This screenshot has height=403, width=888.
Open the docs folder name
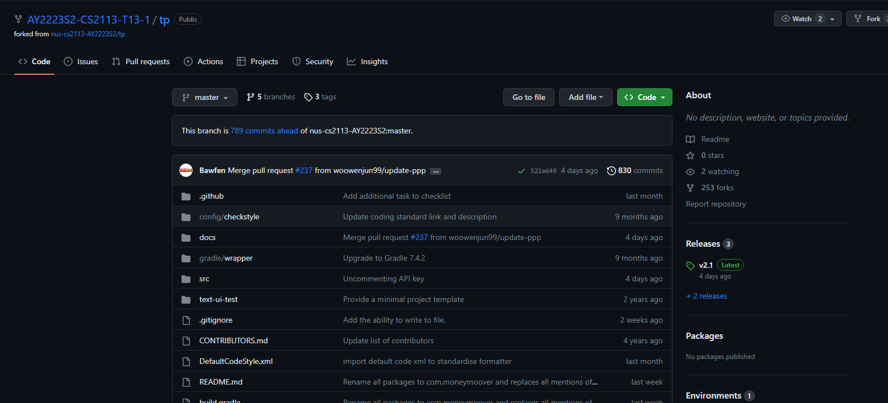(x=207, y=237)
